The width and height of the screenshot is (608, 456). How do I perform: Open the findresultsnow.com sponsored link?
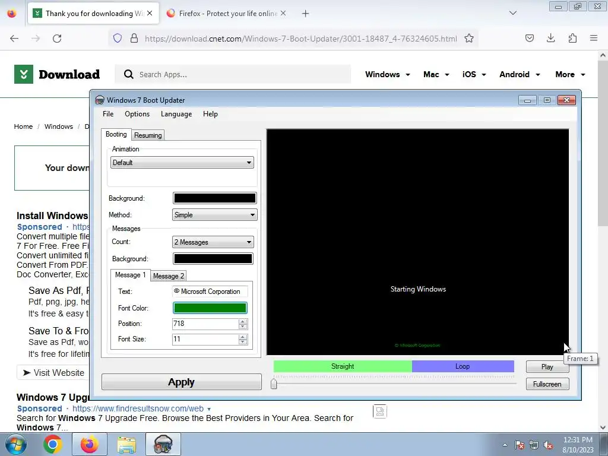pos(138,408)
